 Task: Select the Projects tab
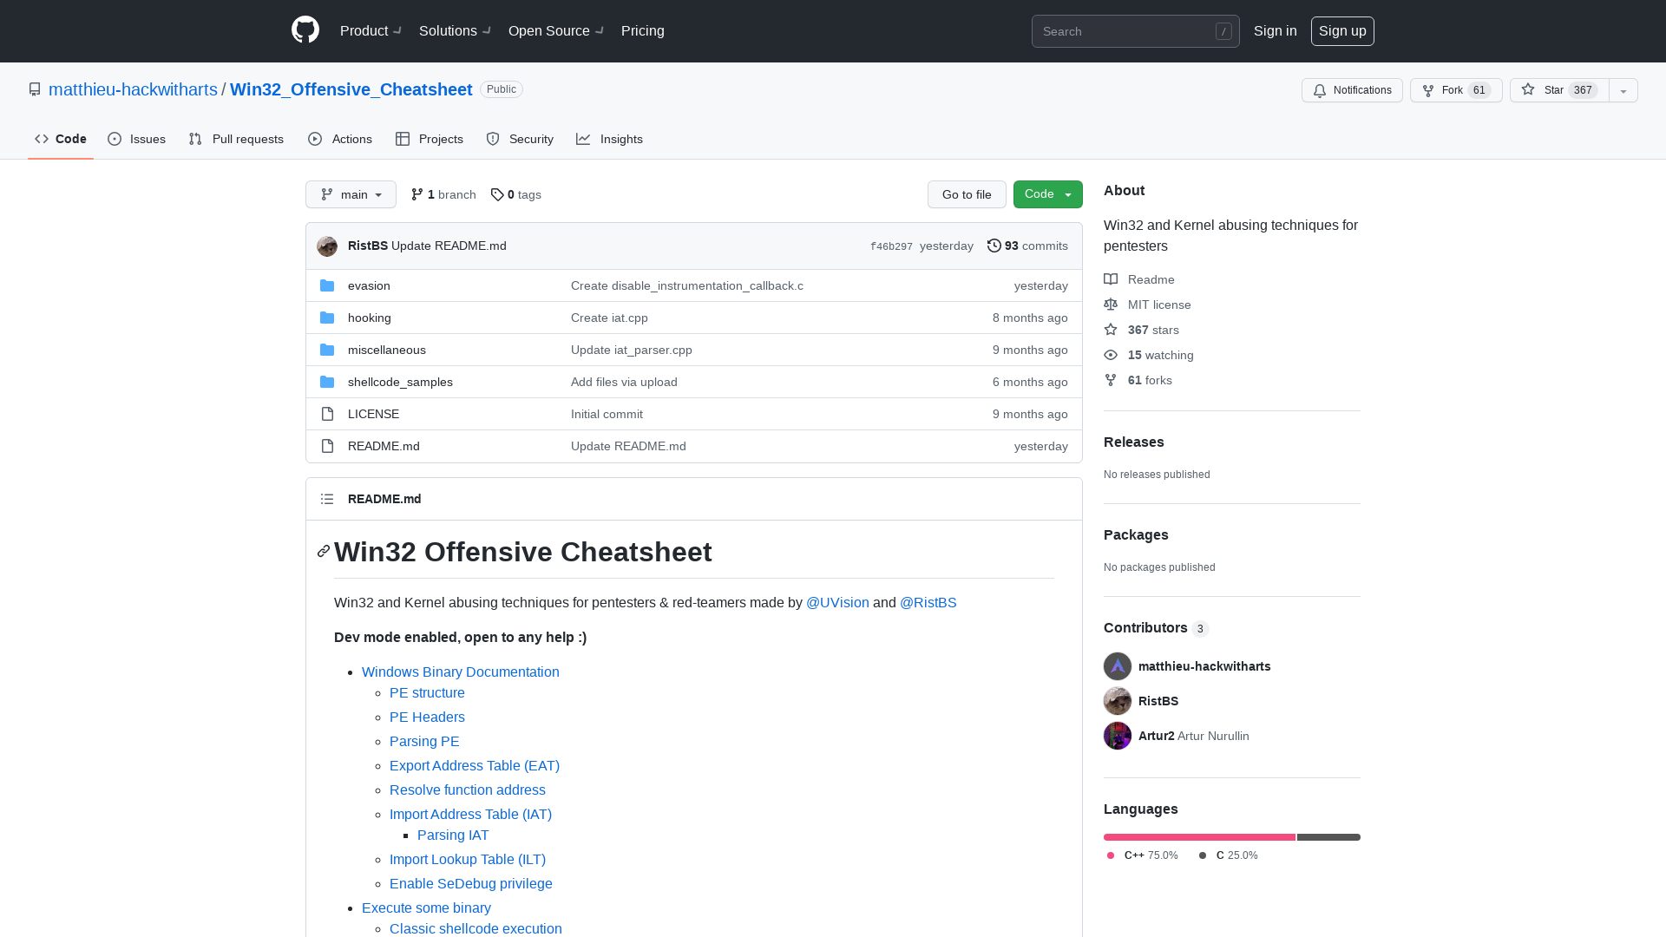click(430, 139)
